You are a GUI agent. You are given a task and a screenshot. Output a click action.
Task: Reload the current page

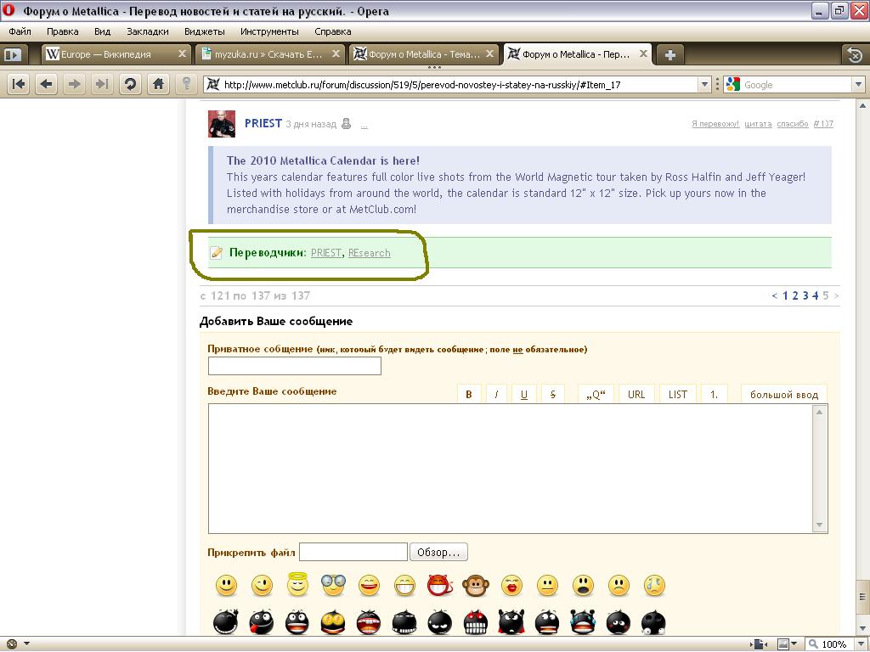(x=130, y=84)
